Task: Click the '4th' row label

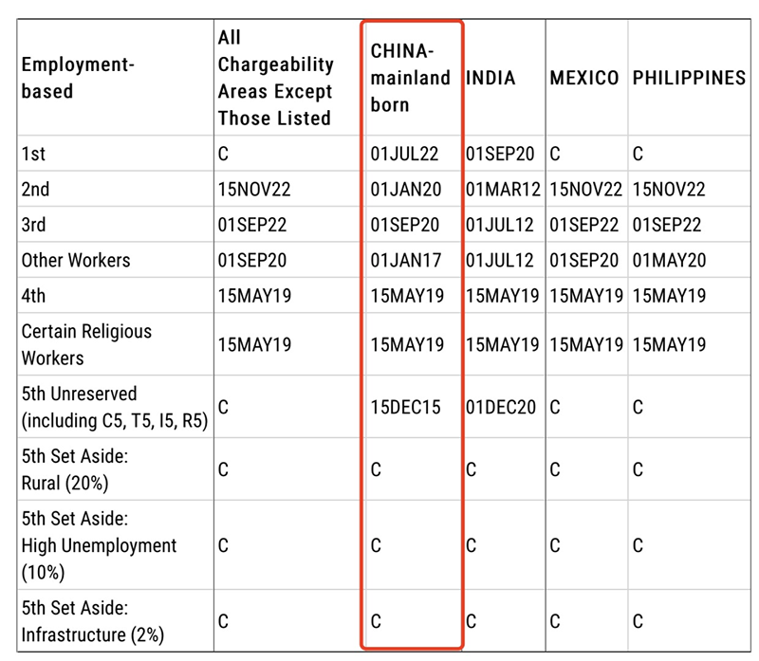Action: (x=33, y=296)
